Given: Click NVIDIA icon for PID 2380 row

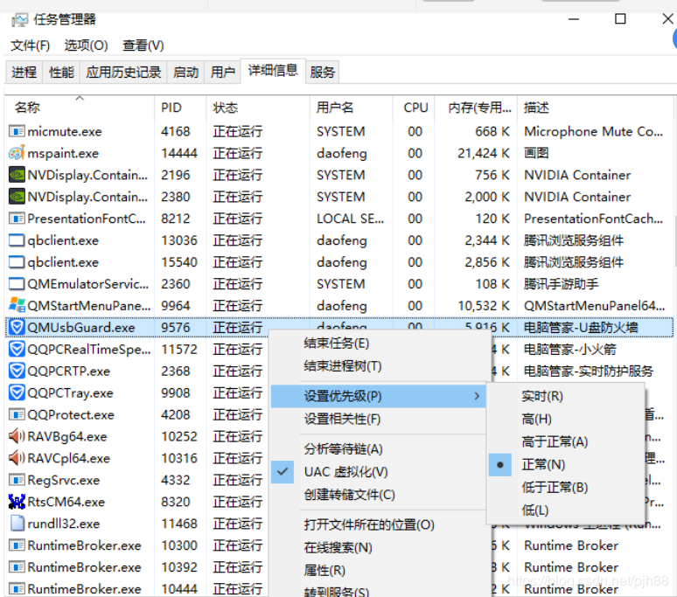Looking at the screenshot, I should coord(17,197).
